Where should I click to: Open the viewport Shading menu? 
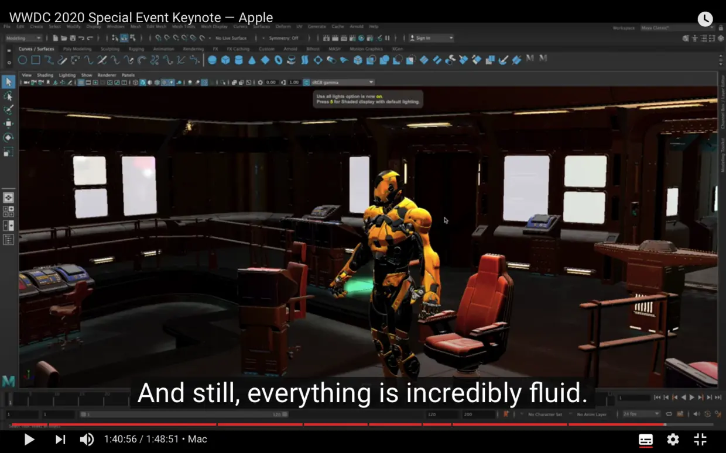tap(45, 75)
